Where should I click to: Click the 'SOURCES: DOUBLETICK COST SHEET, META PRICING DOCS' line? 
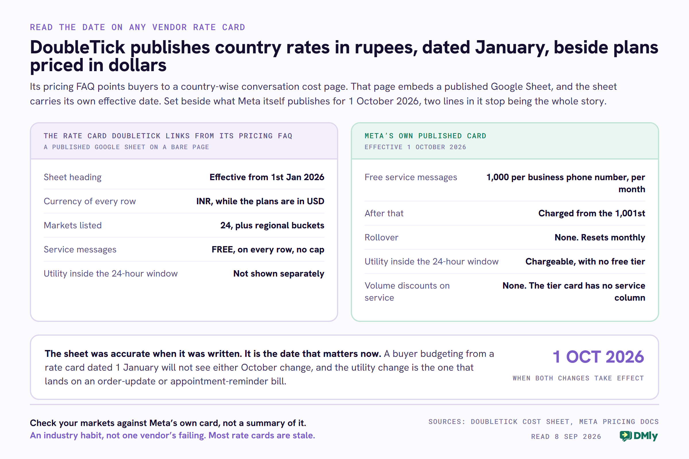pyautogui.click(x=543, y=422)
